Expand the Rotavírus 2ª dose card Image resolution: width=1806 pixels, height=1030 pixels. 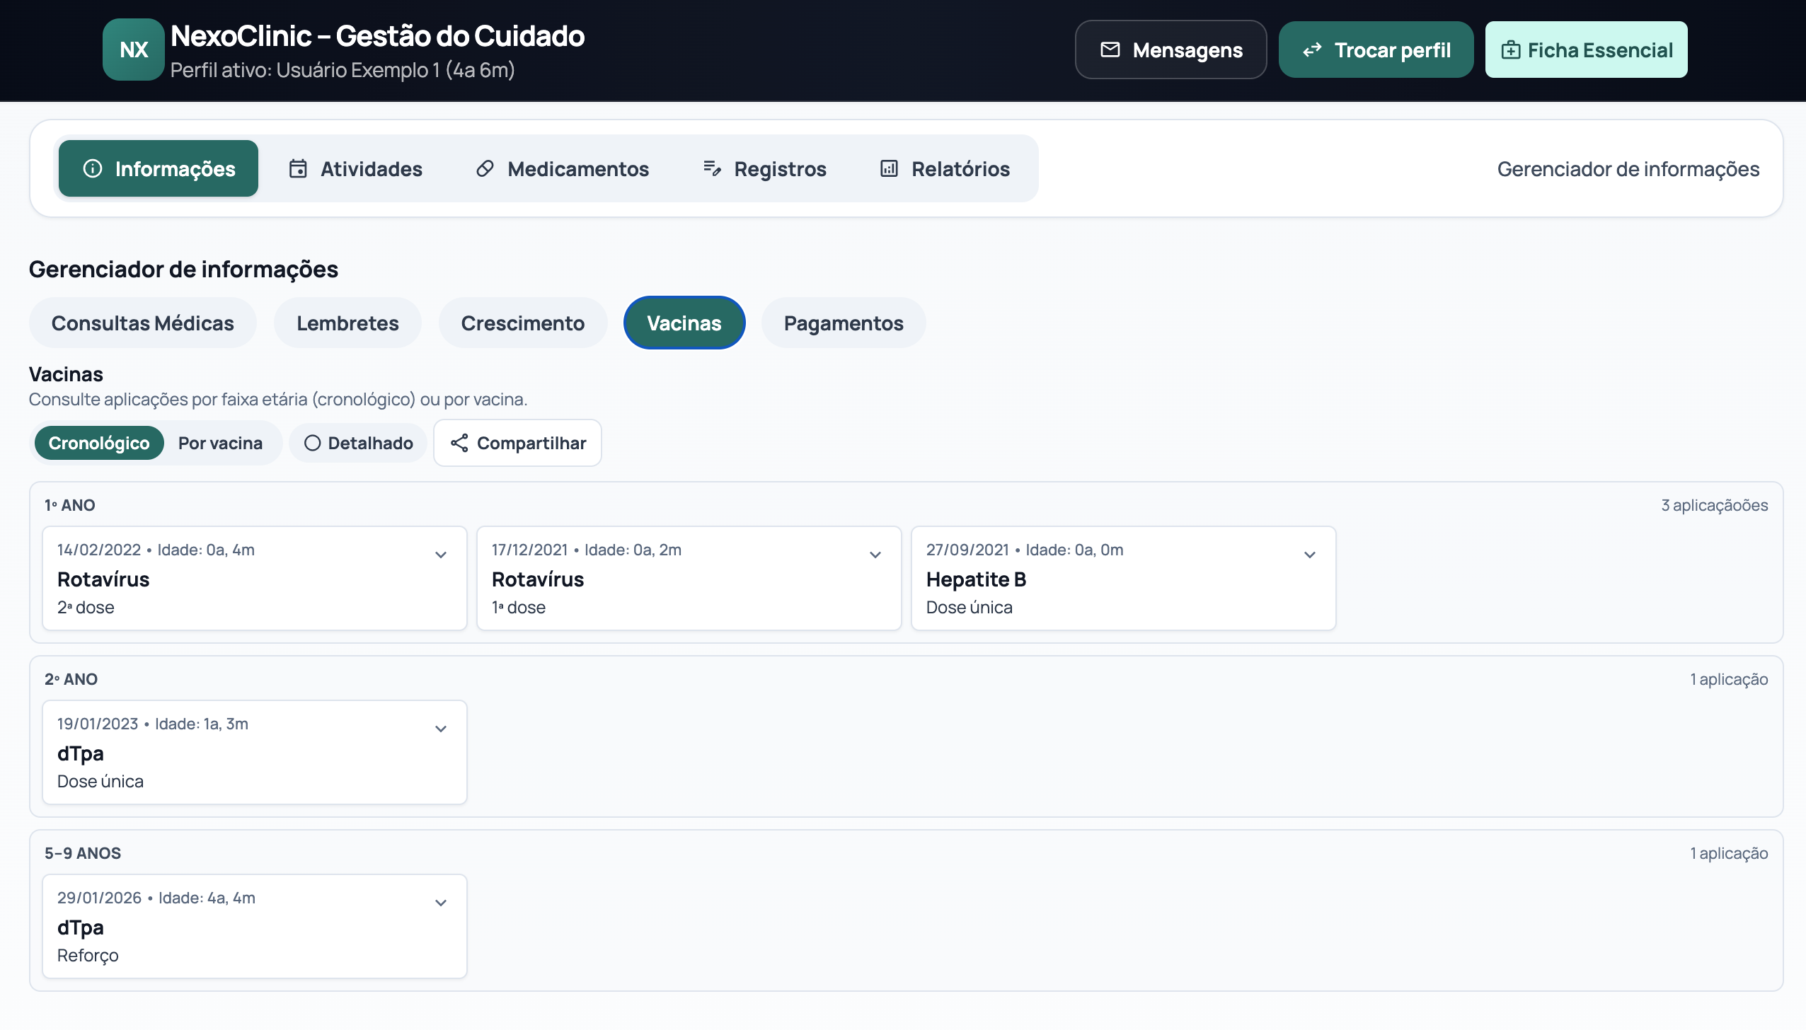441,555
